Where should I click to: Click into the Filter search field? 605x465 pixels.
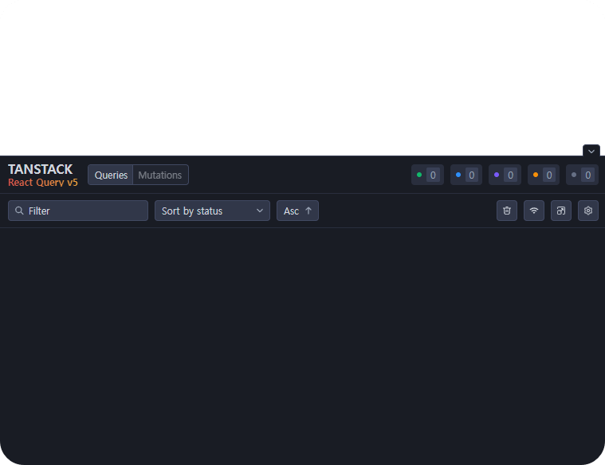[78, 211]
